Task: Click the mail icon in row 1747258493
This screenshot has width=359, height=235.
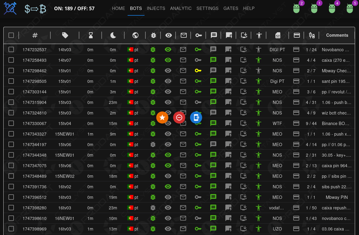Action: click(x=183, y=60)
